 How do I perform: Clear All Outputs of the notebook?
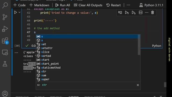tap(88, 5)
